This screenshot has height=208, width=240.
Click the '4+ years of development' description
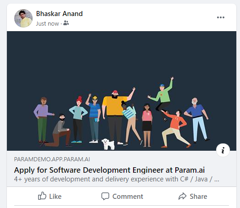117,179
